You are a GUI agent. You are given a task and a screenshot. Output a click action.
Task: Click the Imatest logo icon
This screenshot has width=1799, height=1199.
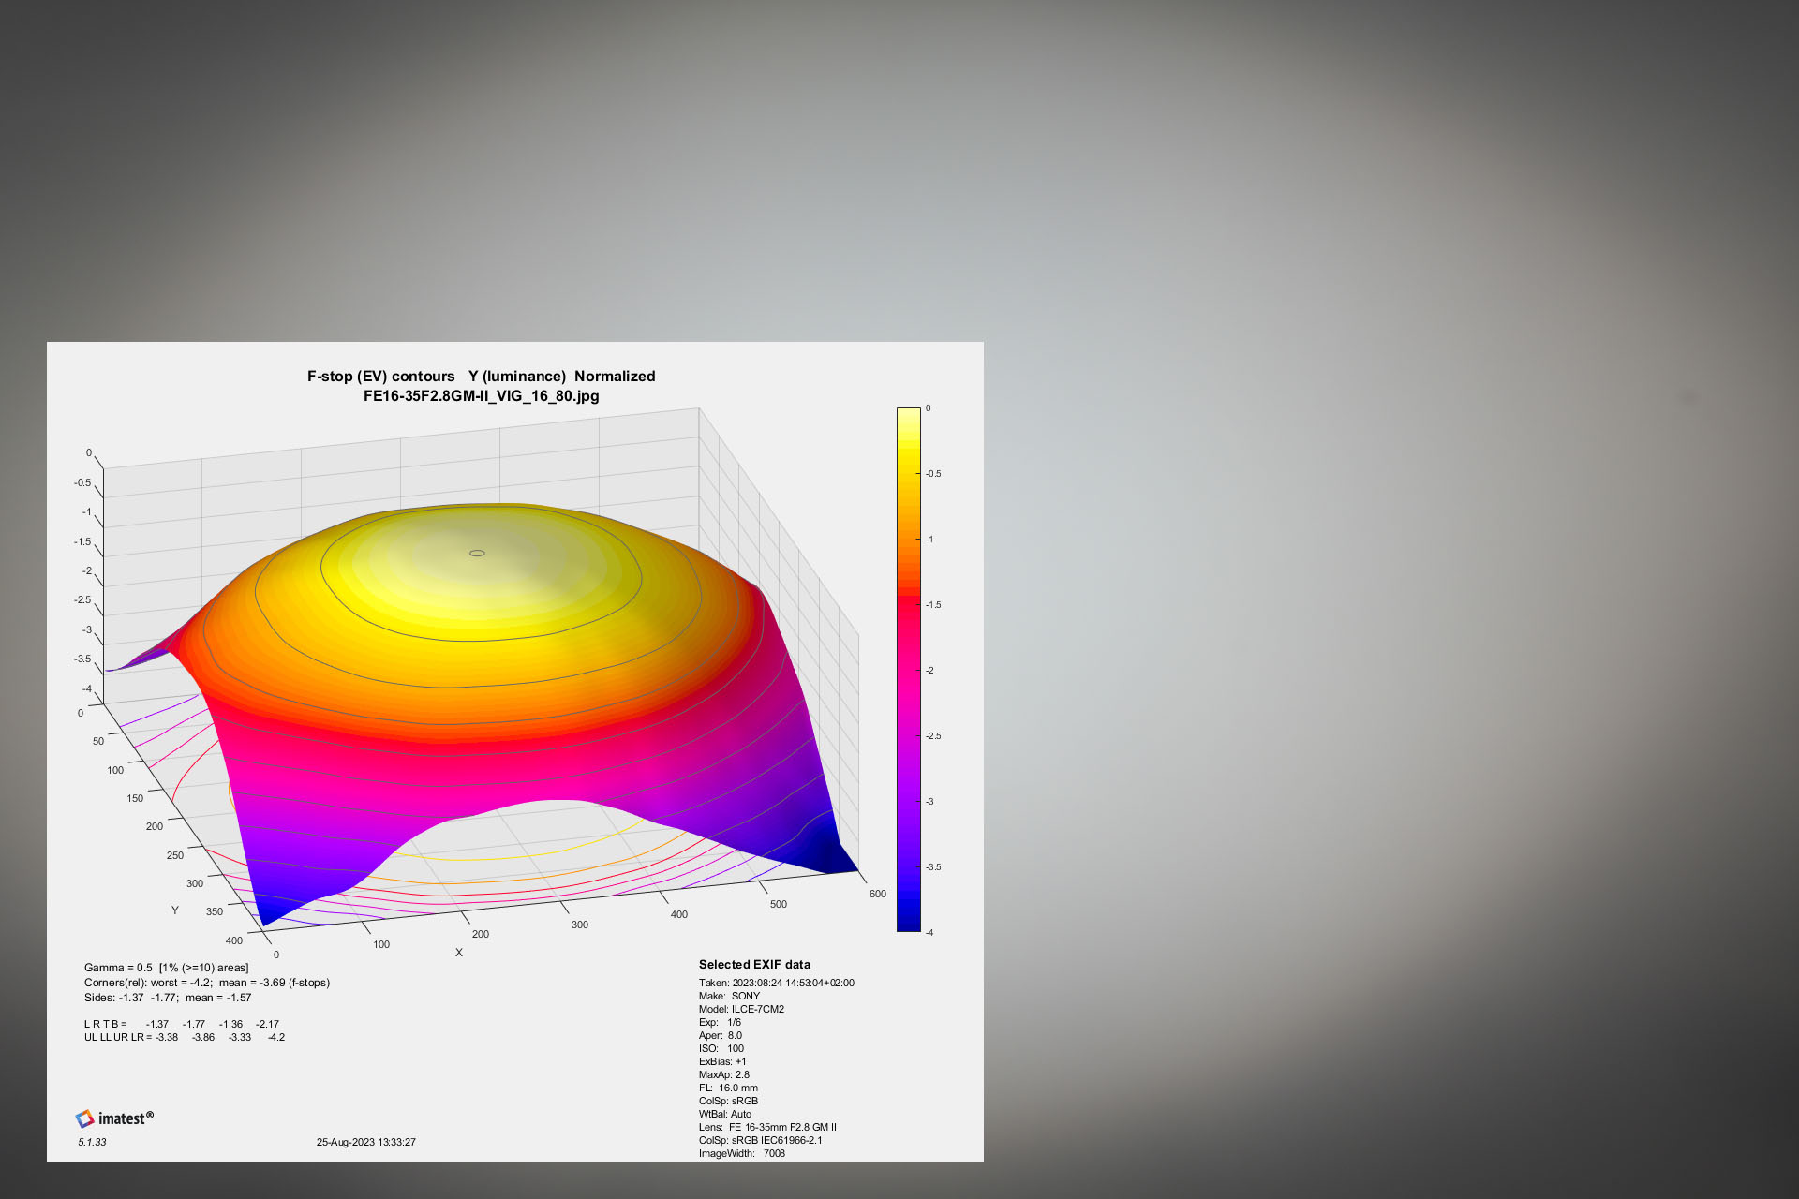point(84,1118)
